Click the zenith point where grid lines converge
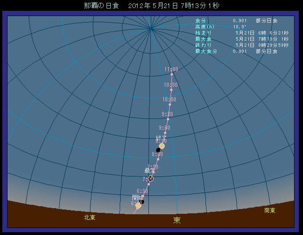 click(x=150, y=28)
